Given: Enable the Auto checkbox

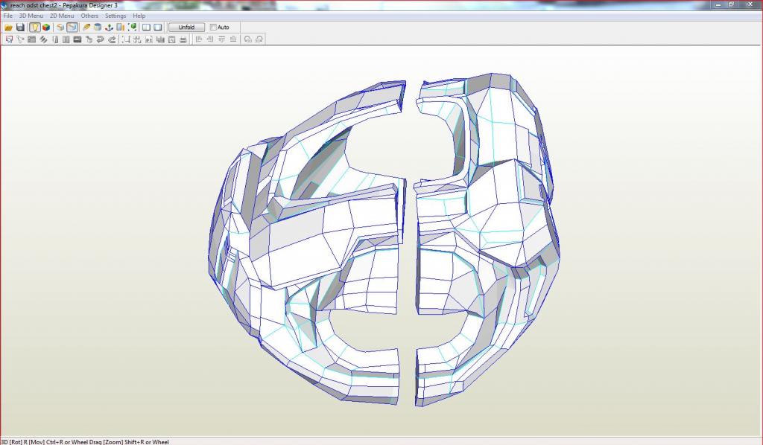Looking at the screenshot, I should pyautogui.click(x=213, y=28).
